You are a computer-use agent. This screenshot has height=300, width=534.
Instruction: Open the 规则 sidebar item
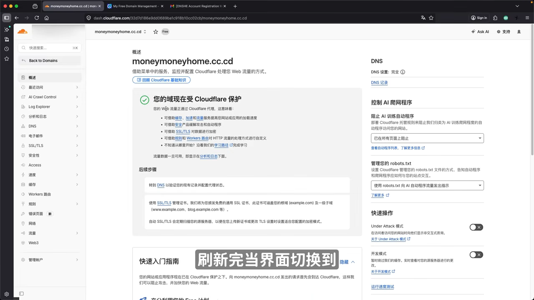tap(50, 204)
